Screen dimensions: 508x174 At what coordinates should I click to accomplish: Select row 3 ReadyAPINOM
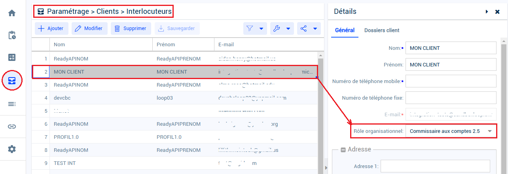(175, 85)
